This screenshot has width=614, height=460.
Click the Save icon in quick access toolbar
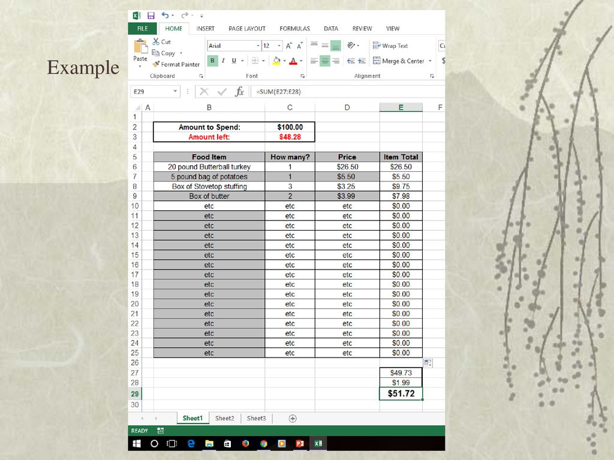click(151, 16)
